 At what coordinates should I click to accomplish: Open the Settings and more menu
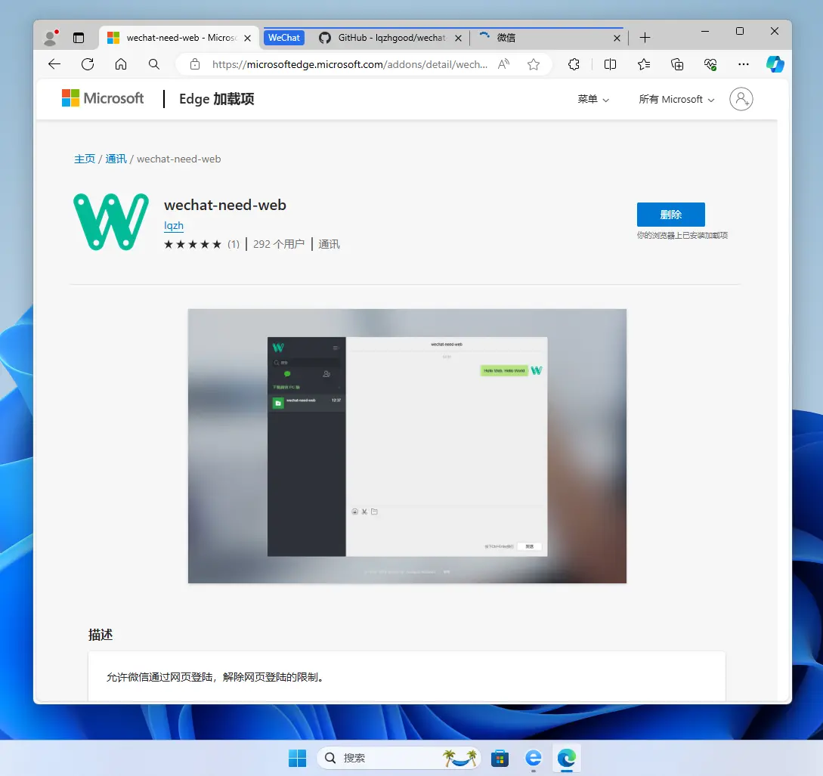coord(743,64)
